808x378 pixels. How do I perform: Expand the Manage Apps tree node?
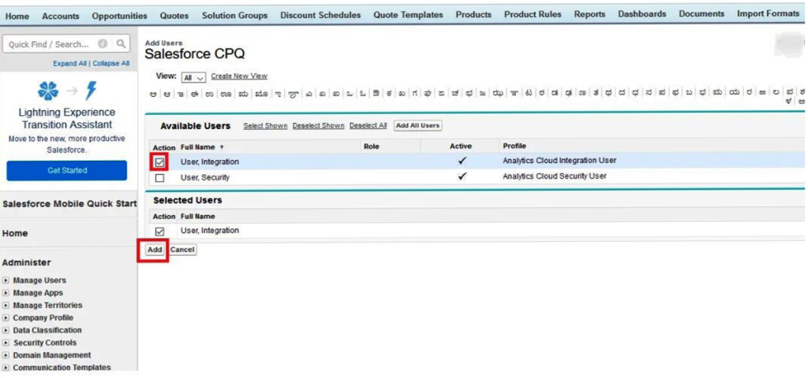(6, 293)
